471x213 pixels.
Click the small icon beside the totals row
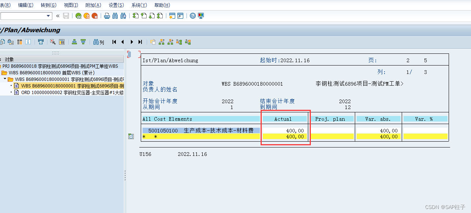(131, 136)
